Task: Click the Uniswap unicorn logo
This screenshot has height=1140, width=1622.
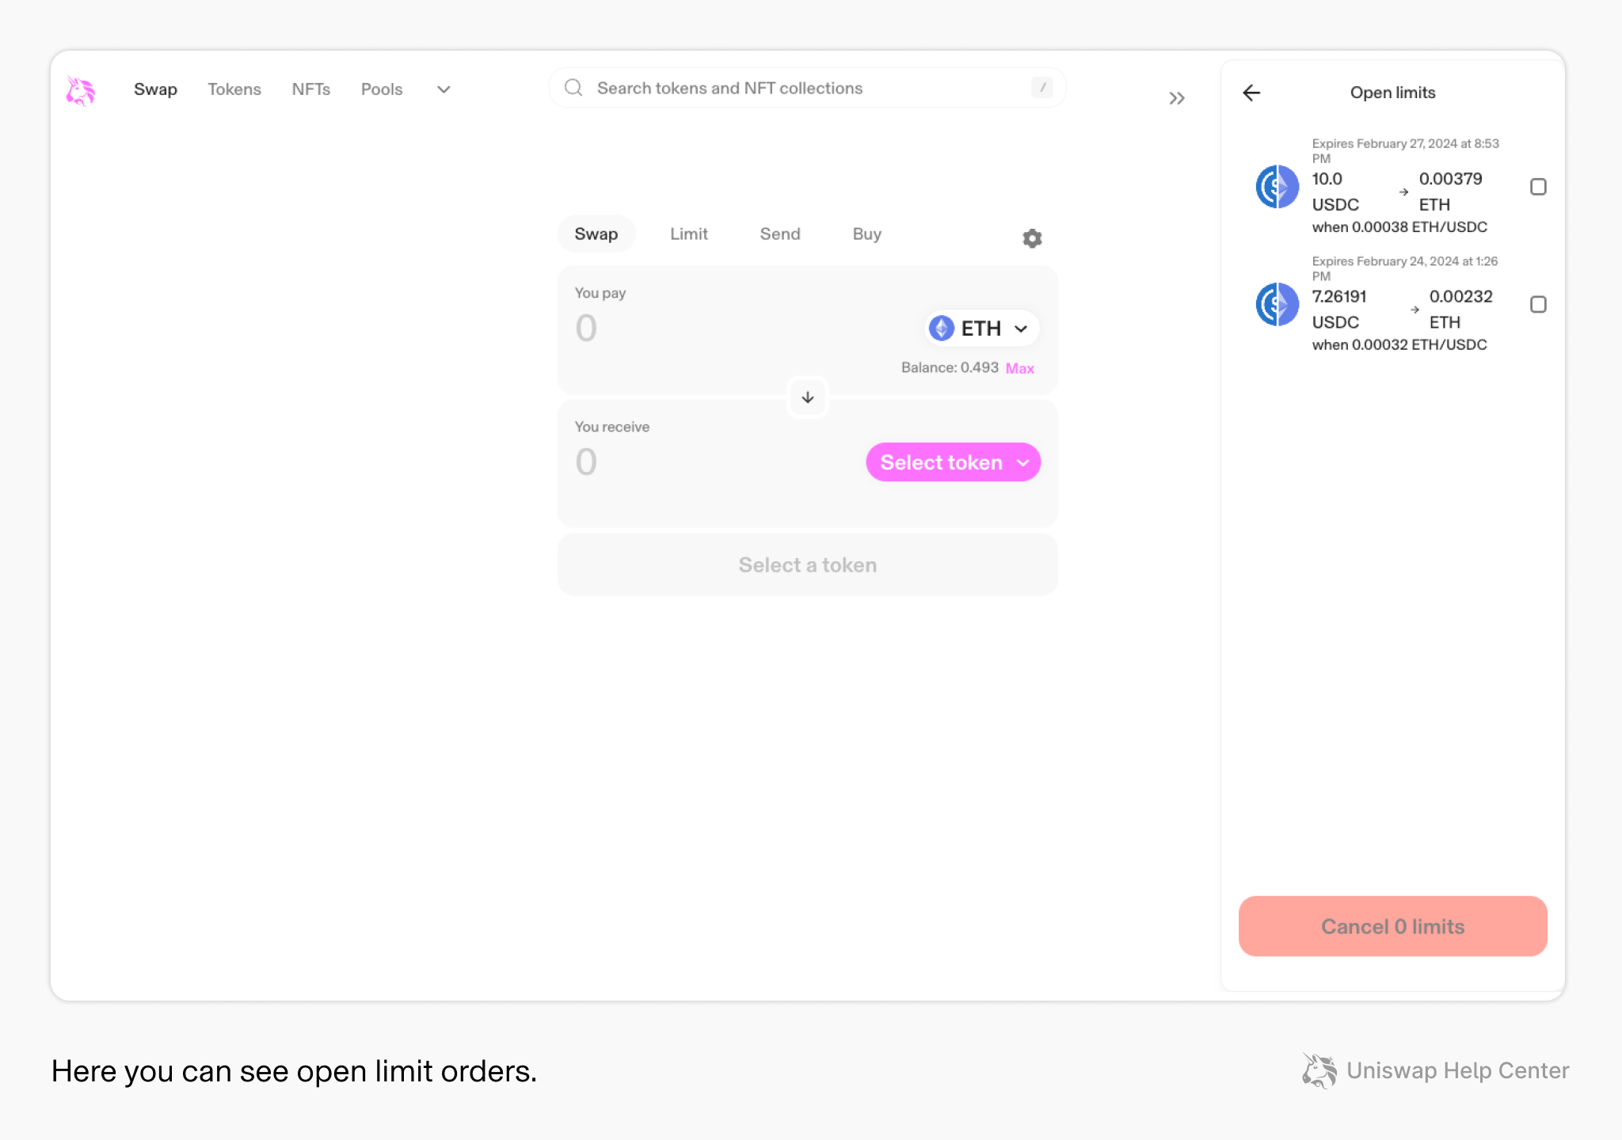Action: click(80, 90)
